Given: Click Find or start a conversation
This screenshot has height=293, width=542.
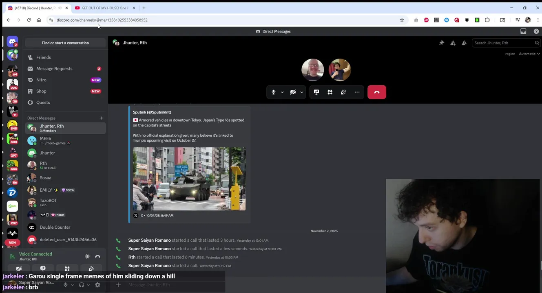Looking at the screenshot, I should pos(65,43).
